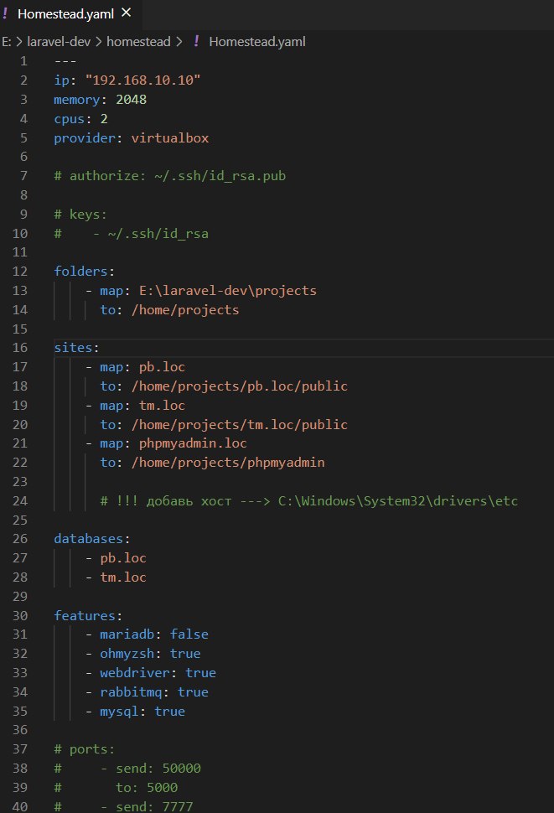
Task: Click line number 30 in the gutter
Action: click(x=19, y=615)
